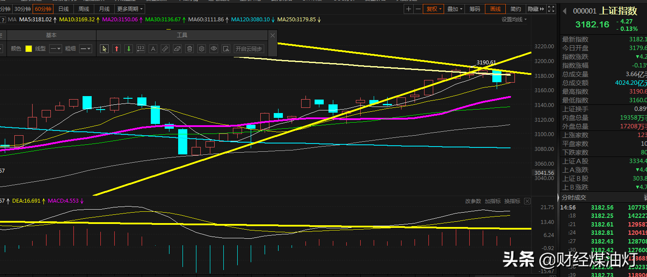Click the 换指标 link in MACD panel
647x277 pixels.
click(x=512, y=201)
